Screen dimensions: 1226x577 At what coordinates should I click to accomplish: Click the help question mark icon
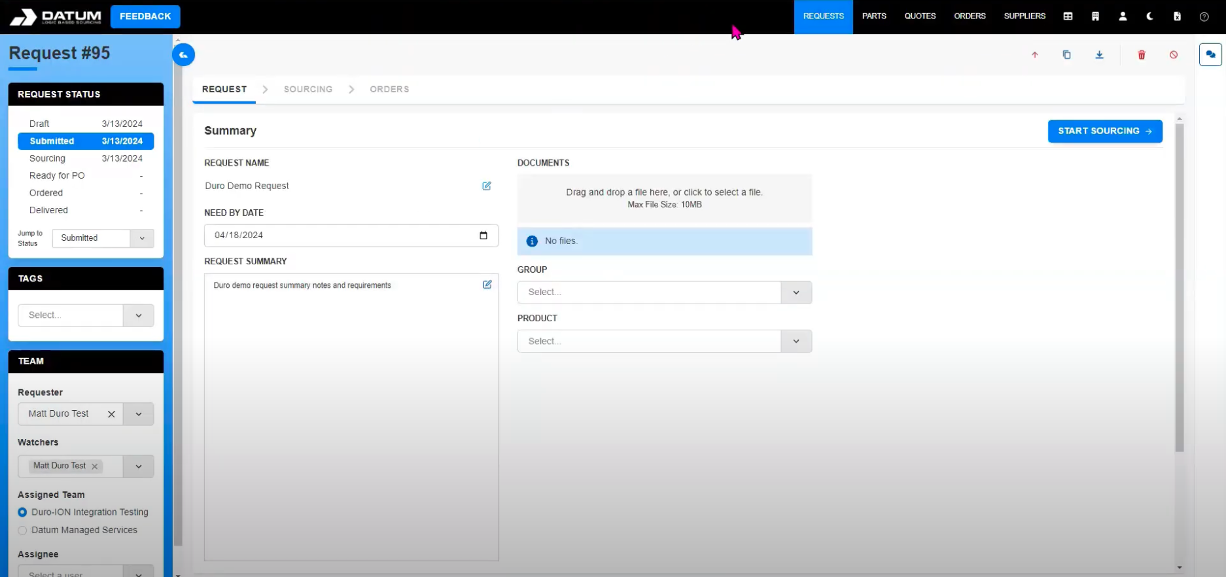(x=1204, y=16)
